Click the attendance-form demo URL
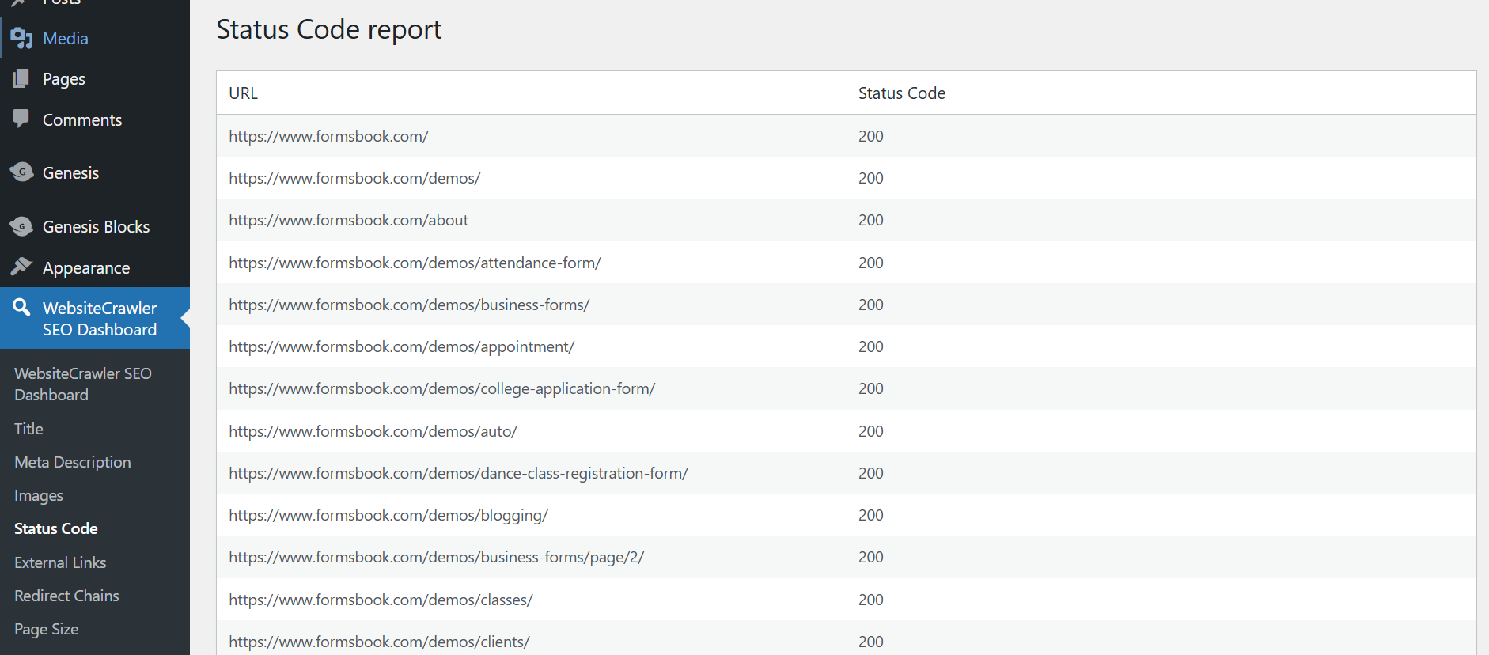The image size is (1489, 655). pos(415,263)
